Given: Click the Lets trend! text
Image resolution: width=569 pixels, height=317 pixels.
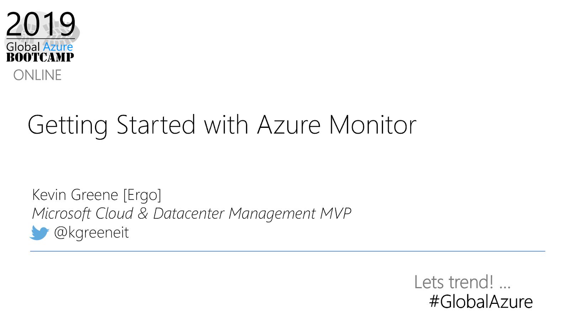Looking at the screenshot, I should (454, 282).
